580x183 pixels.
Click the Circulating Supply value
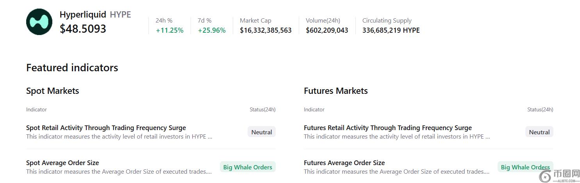(x=391, y=30)
